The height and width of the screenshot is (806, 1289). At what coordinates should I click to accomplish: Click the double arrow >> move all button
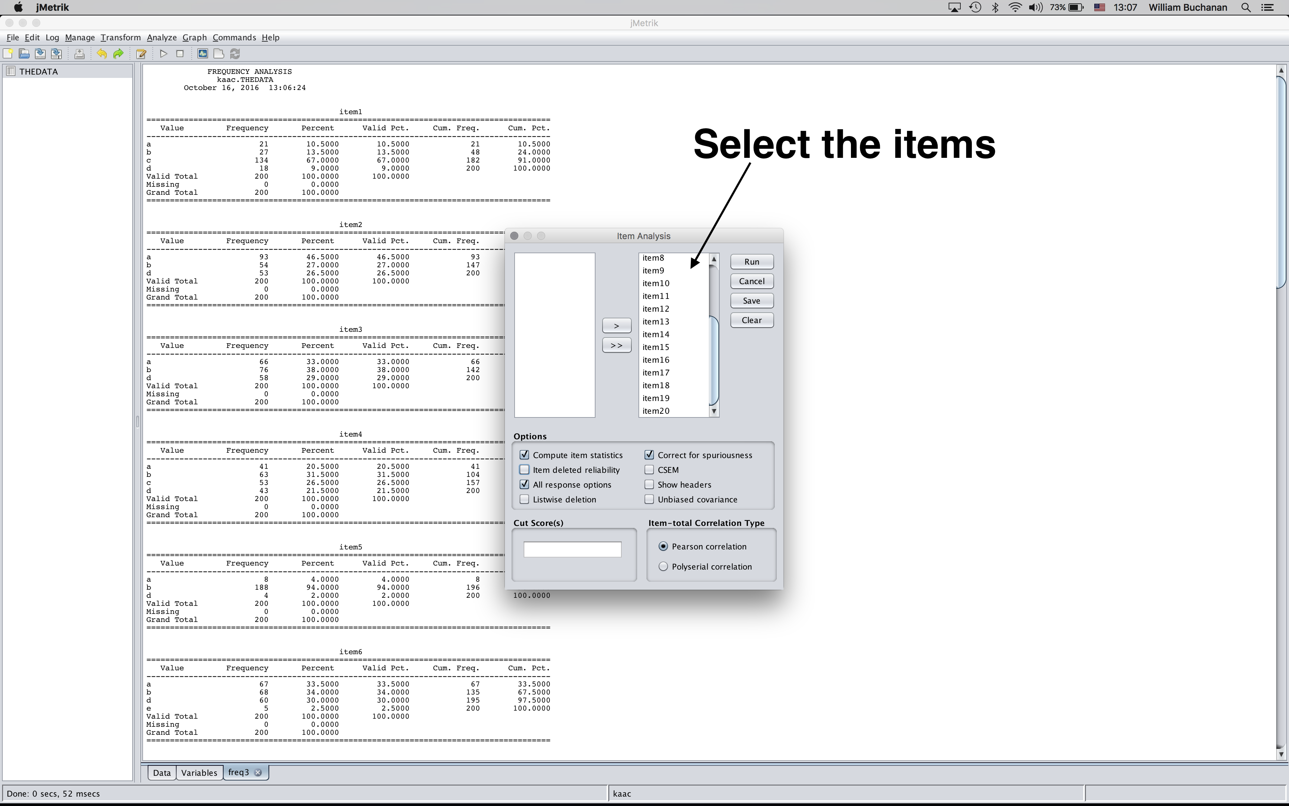[616, 346]
